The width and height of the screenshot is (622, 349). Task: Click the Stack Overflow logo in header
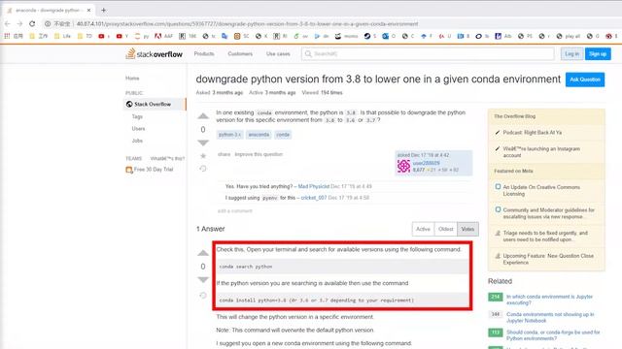point(154,54)
